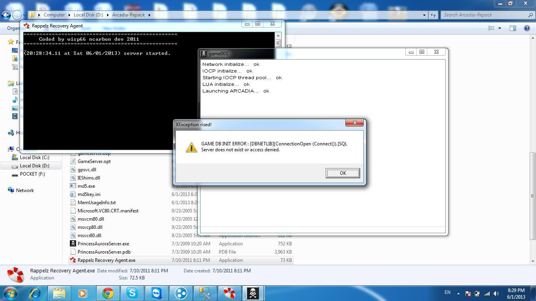536x301 pixels.
Task: Click Computer in the address breadcrumb
Action: click(x=54, y=15)
